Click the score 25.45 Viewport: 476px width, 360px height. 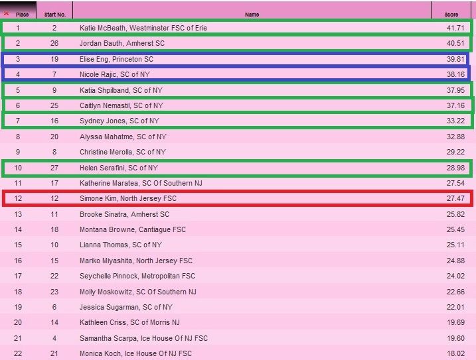pos(455,229)
